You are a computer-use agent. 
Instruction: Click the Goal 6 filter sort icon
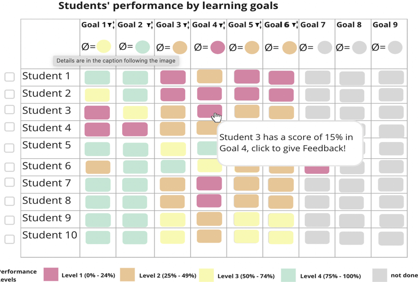[295, 25]
